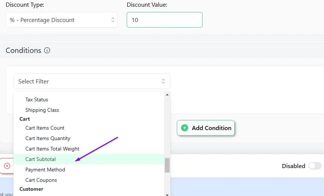Click the green plus icon on Add Condition
The image size is (324, 196).
184,128
